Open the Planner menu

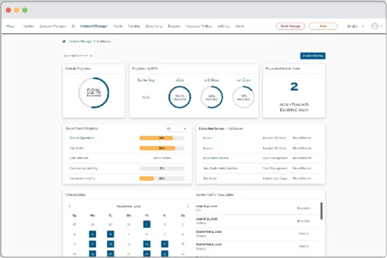coord(28,26)
